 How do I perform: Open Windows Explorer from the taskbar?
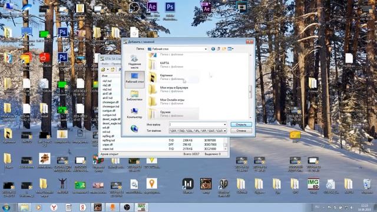point(25,207)
